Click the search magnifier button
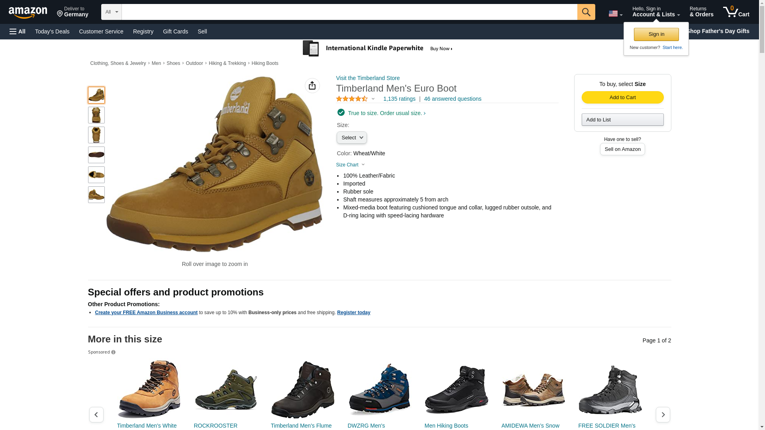The image size is (765, 430). pos(586,12)
